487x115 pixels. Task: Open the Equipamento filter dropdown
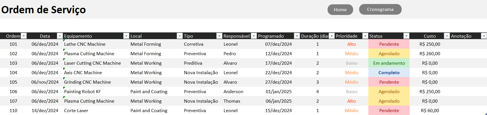[x=126, y=36]
